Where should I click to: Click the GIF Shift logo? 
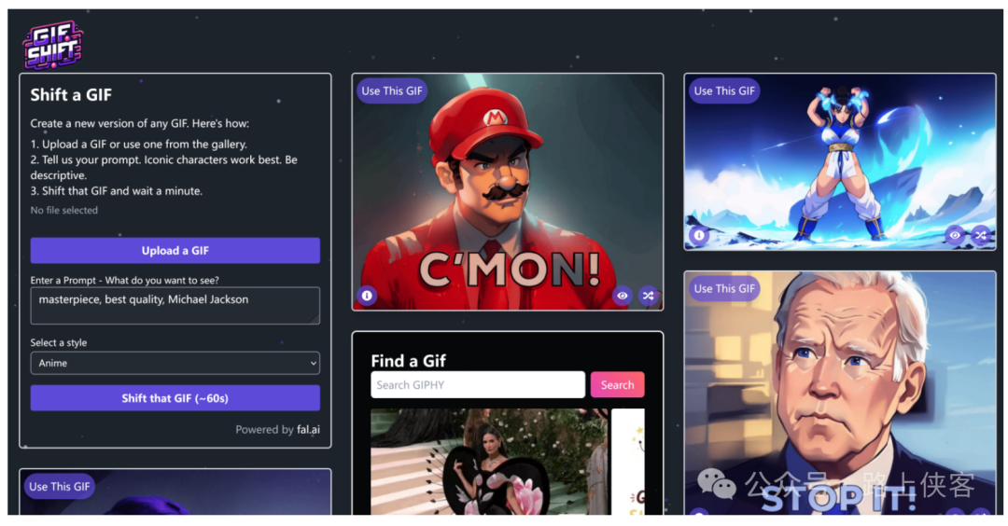[52, 45]
